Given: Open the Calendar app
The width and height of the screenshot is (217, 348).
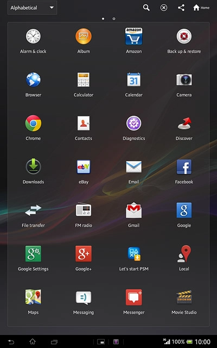Looking at the screenshot, I should (134, 80).
